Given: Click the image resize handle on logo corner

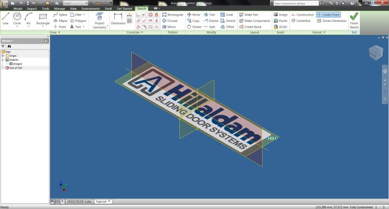Looking at the screenshot, I should coord(272,138).
